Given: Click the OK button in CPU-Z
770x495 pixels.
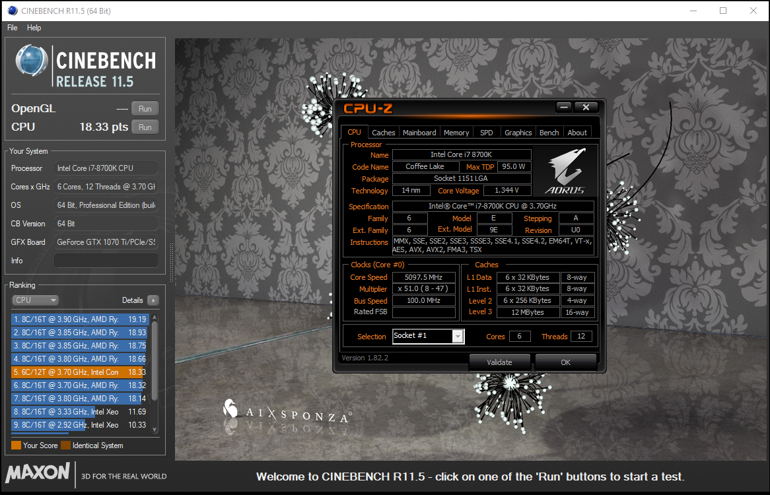Looking at the screenshot, I should [x=566, y=362].
